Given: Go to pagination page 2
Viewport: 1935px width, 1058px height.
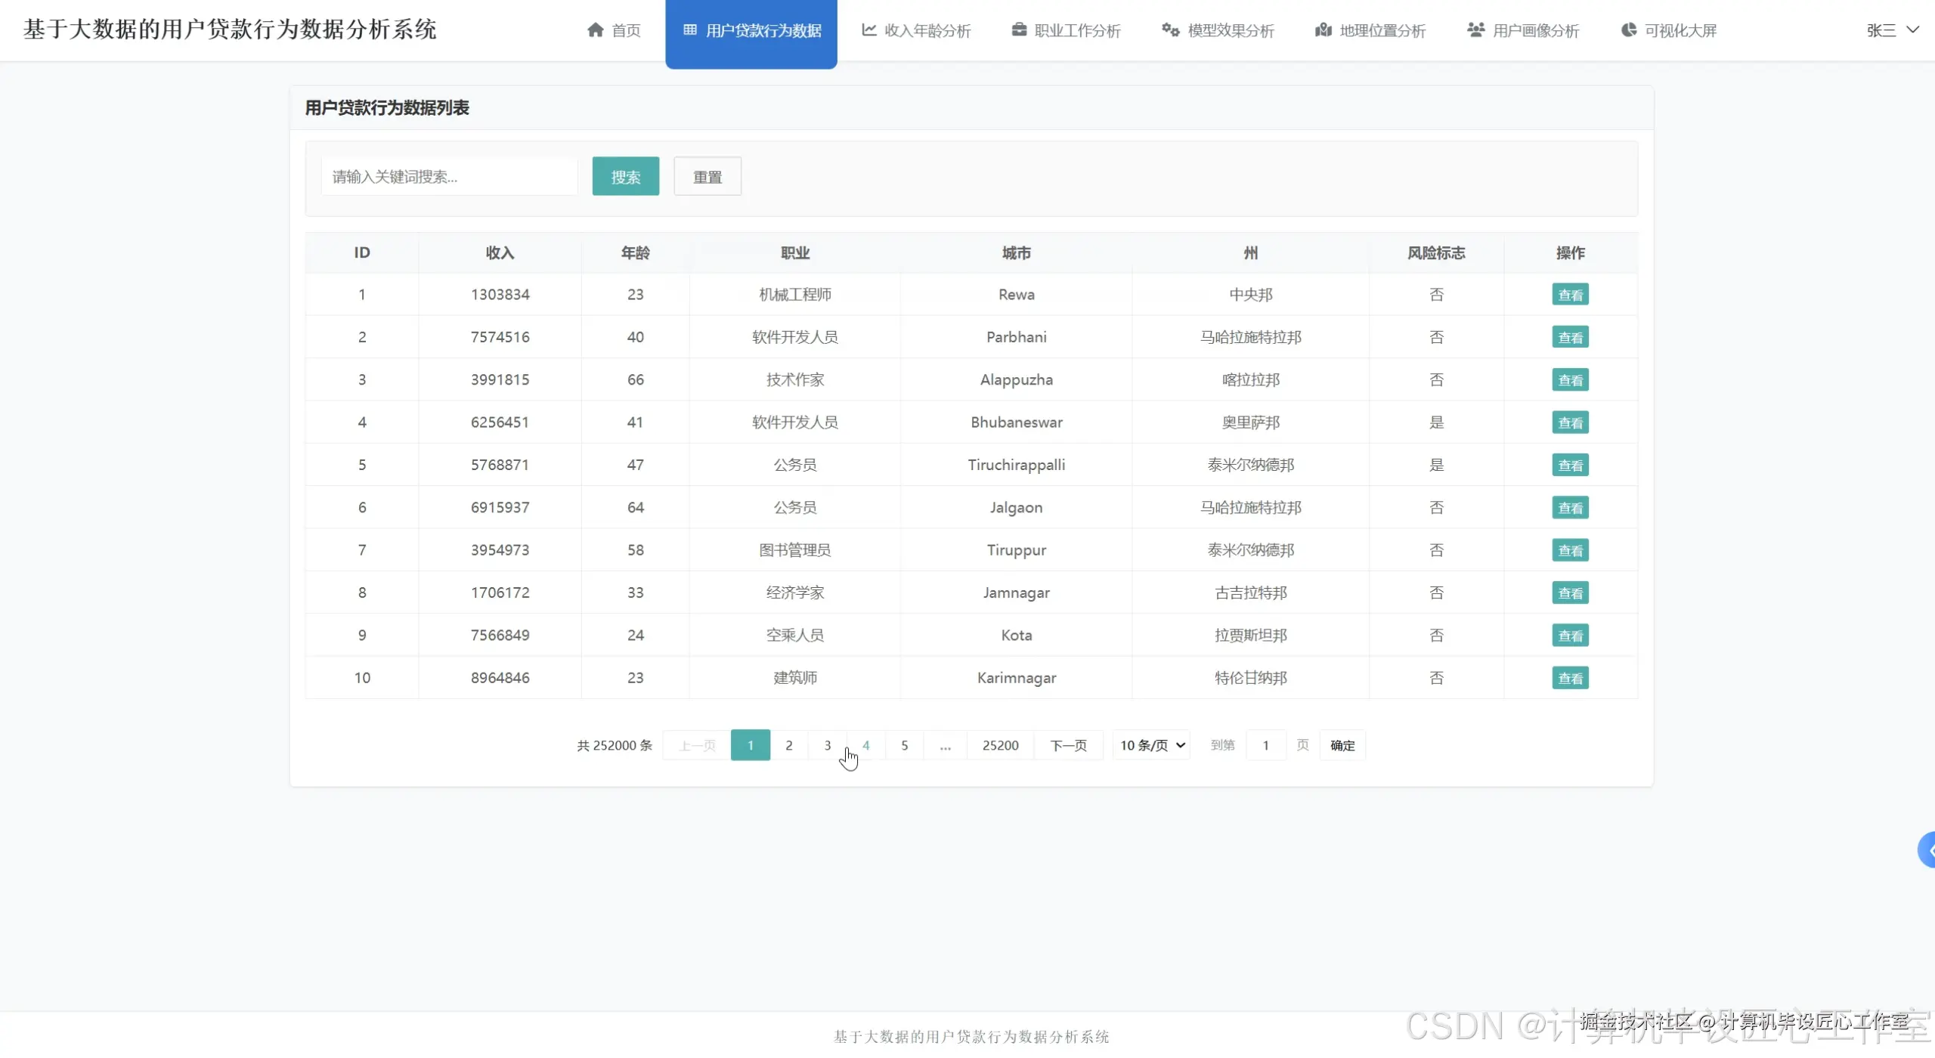Looking at the screenshot, I should (x=789, y=745).
